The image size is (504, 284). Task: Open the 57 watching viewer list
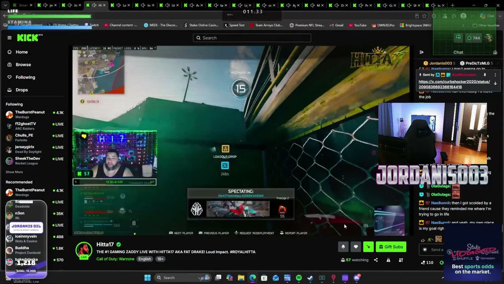pyautogui.click(x=354, y=260)
